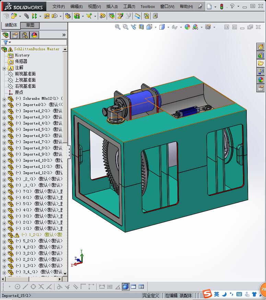The height and width of the screenshot is (300, 266).
Task: Open the 文件(F) menu
Action: pyautogui.click(x=59, y=7)
